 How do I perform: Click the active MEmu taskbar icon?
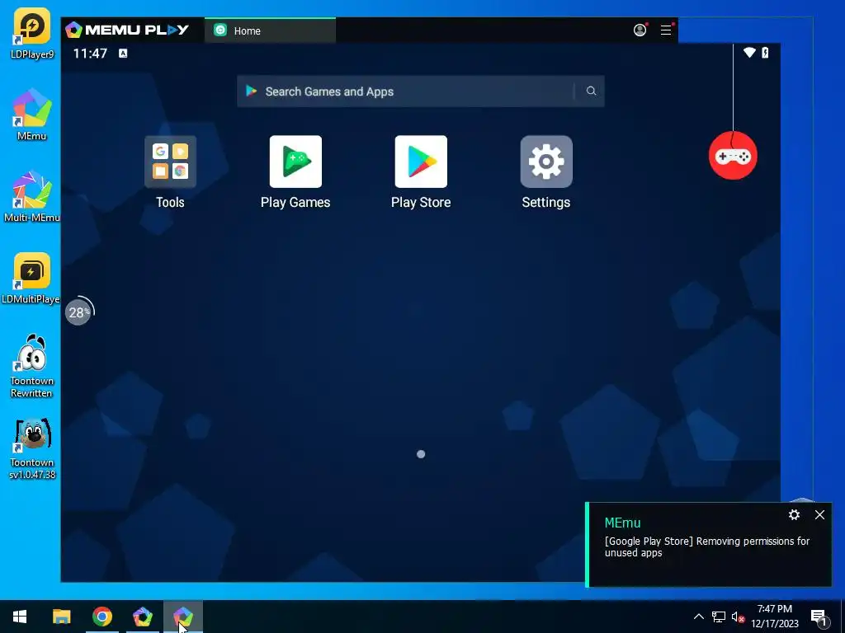click(183, 617)
